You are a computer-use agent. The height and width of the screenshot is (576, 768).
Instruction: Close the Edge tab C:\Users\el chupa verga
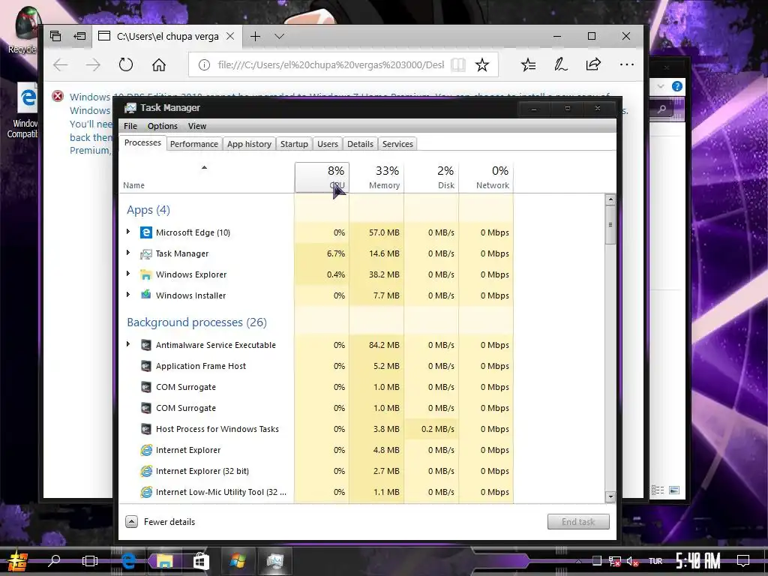click(x=230, y=36)
